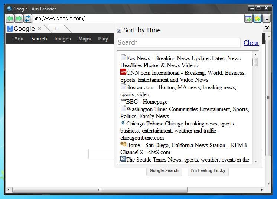
Task: Open Chicago Tribune history entry
Action: (x=178, y=131)
